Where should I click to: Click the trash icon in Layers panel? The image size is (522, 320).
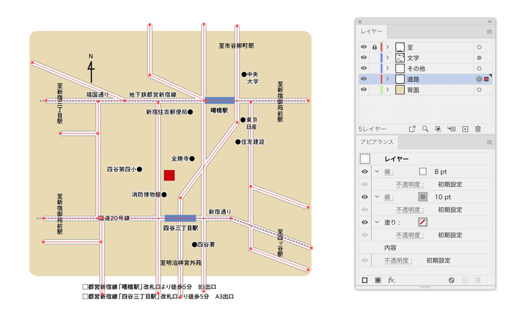(478, 129)
